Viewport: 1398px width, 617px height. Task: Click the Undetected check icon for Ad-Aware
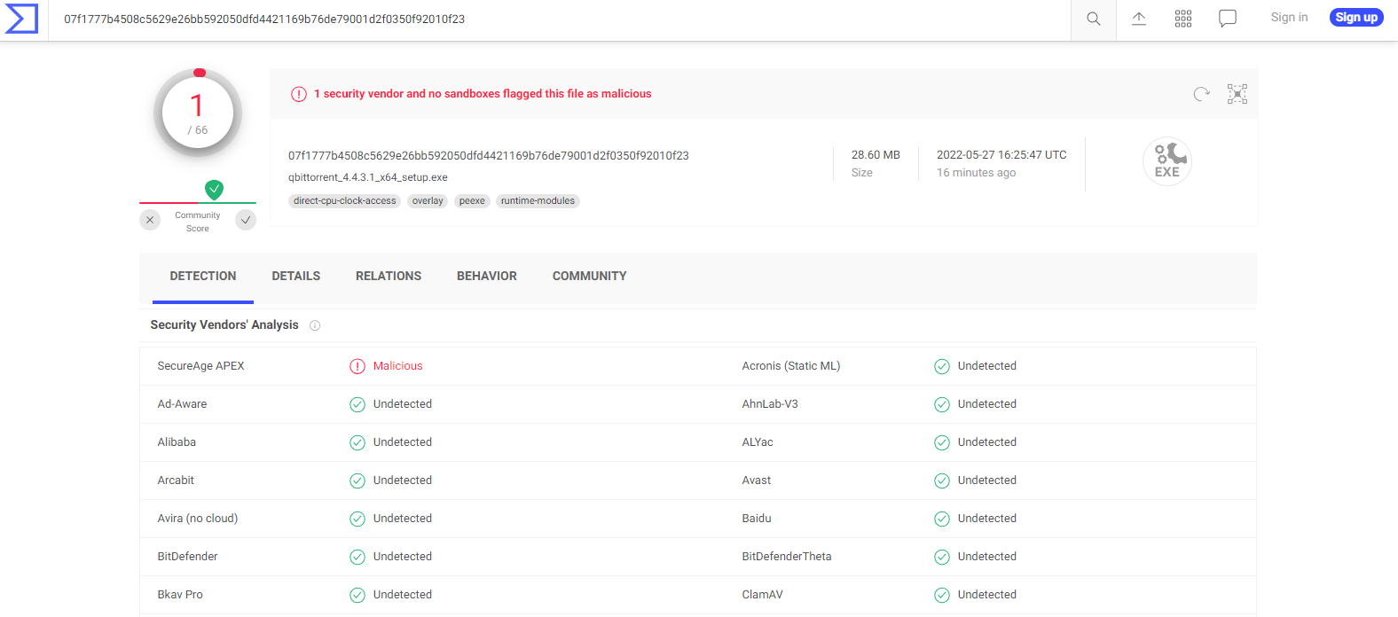tap(357, 404)
